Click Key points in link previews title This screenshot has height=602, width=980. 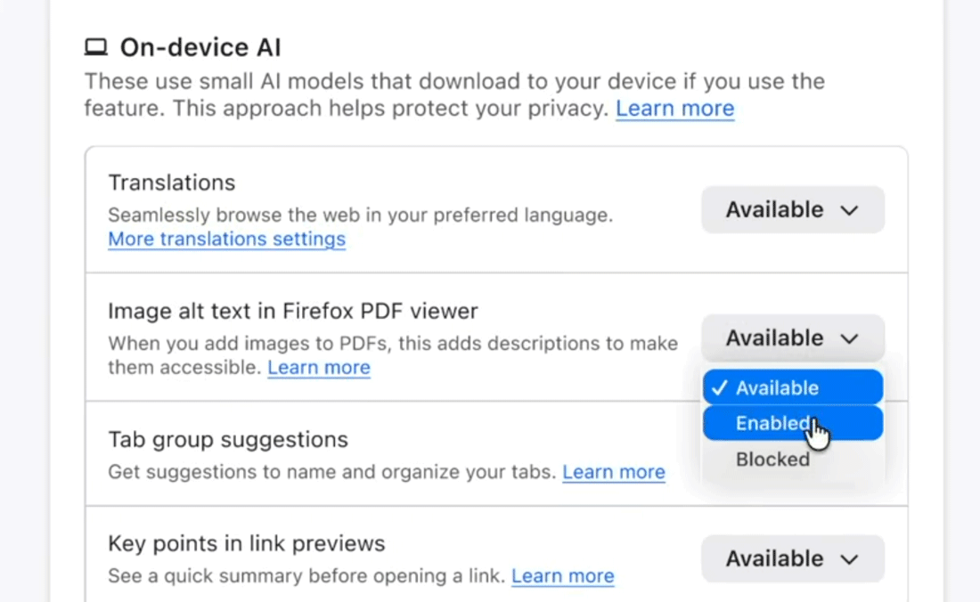[x=247, y=543]
